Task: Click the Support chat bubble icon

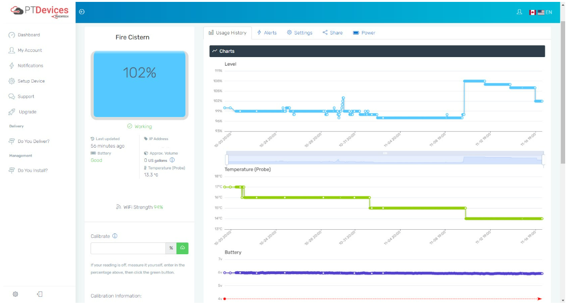Action: 12,96
